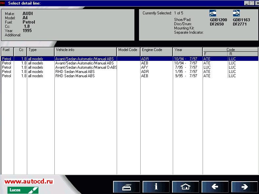
Task: Click the TRW logo in title bar
Action: coord(2,3)
